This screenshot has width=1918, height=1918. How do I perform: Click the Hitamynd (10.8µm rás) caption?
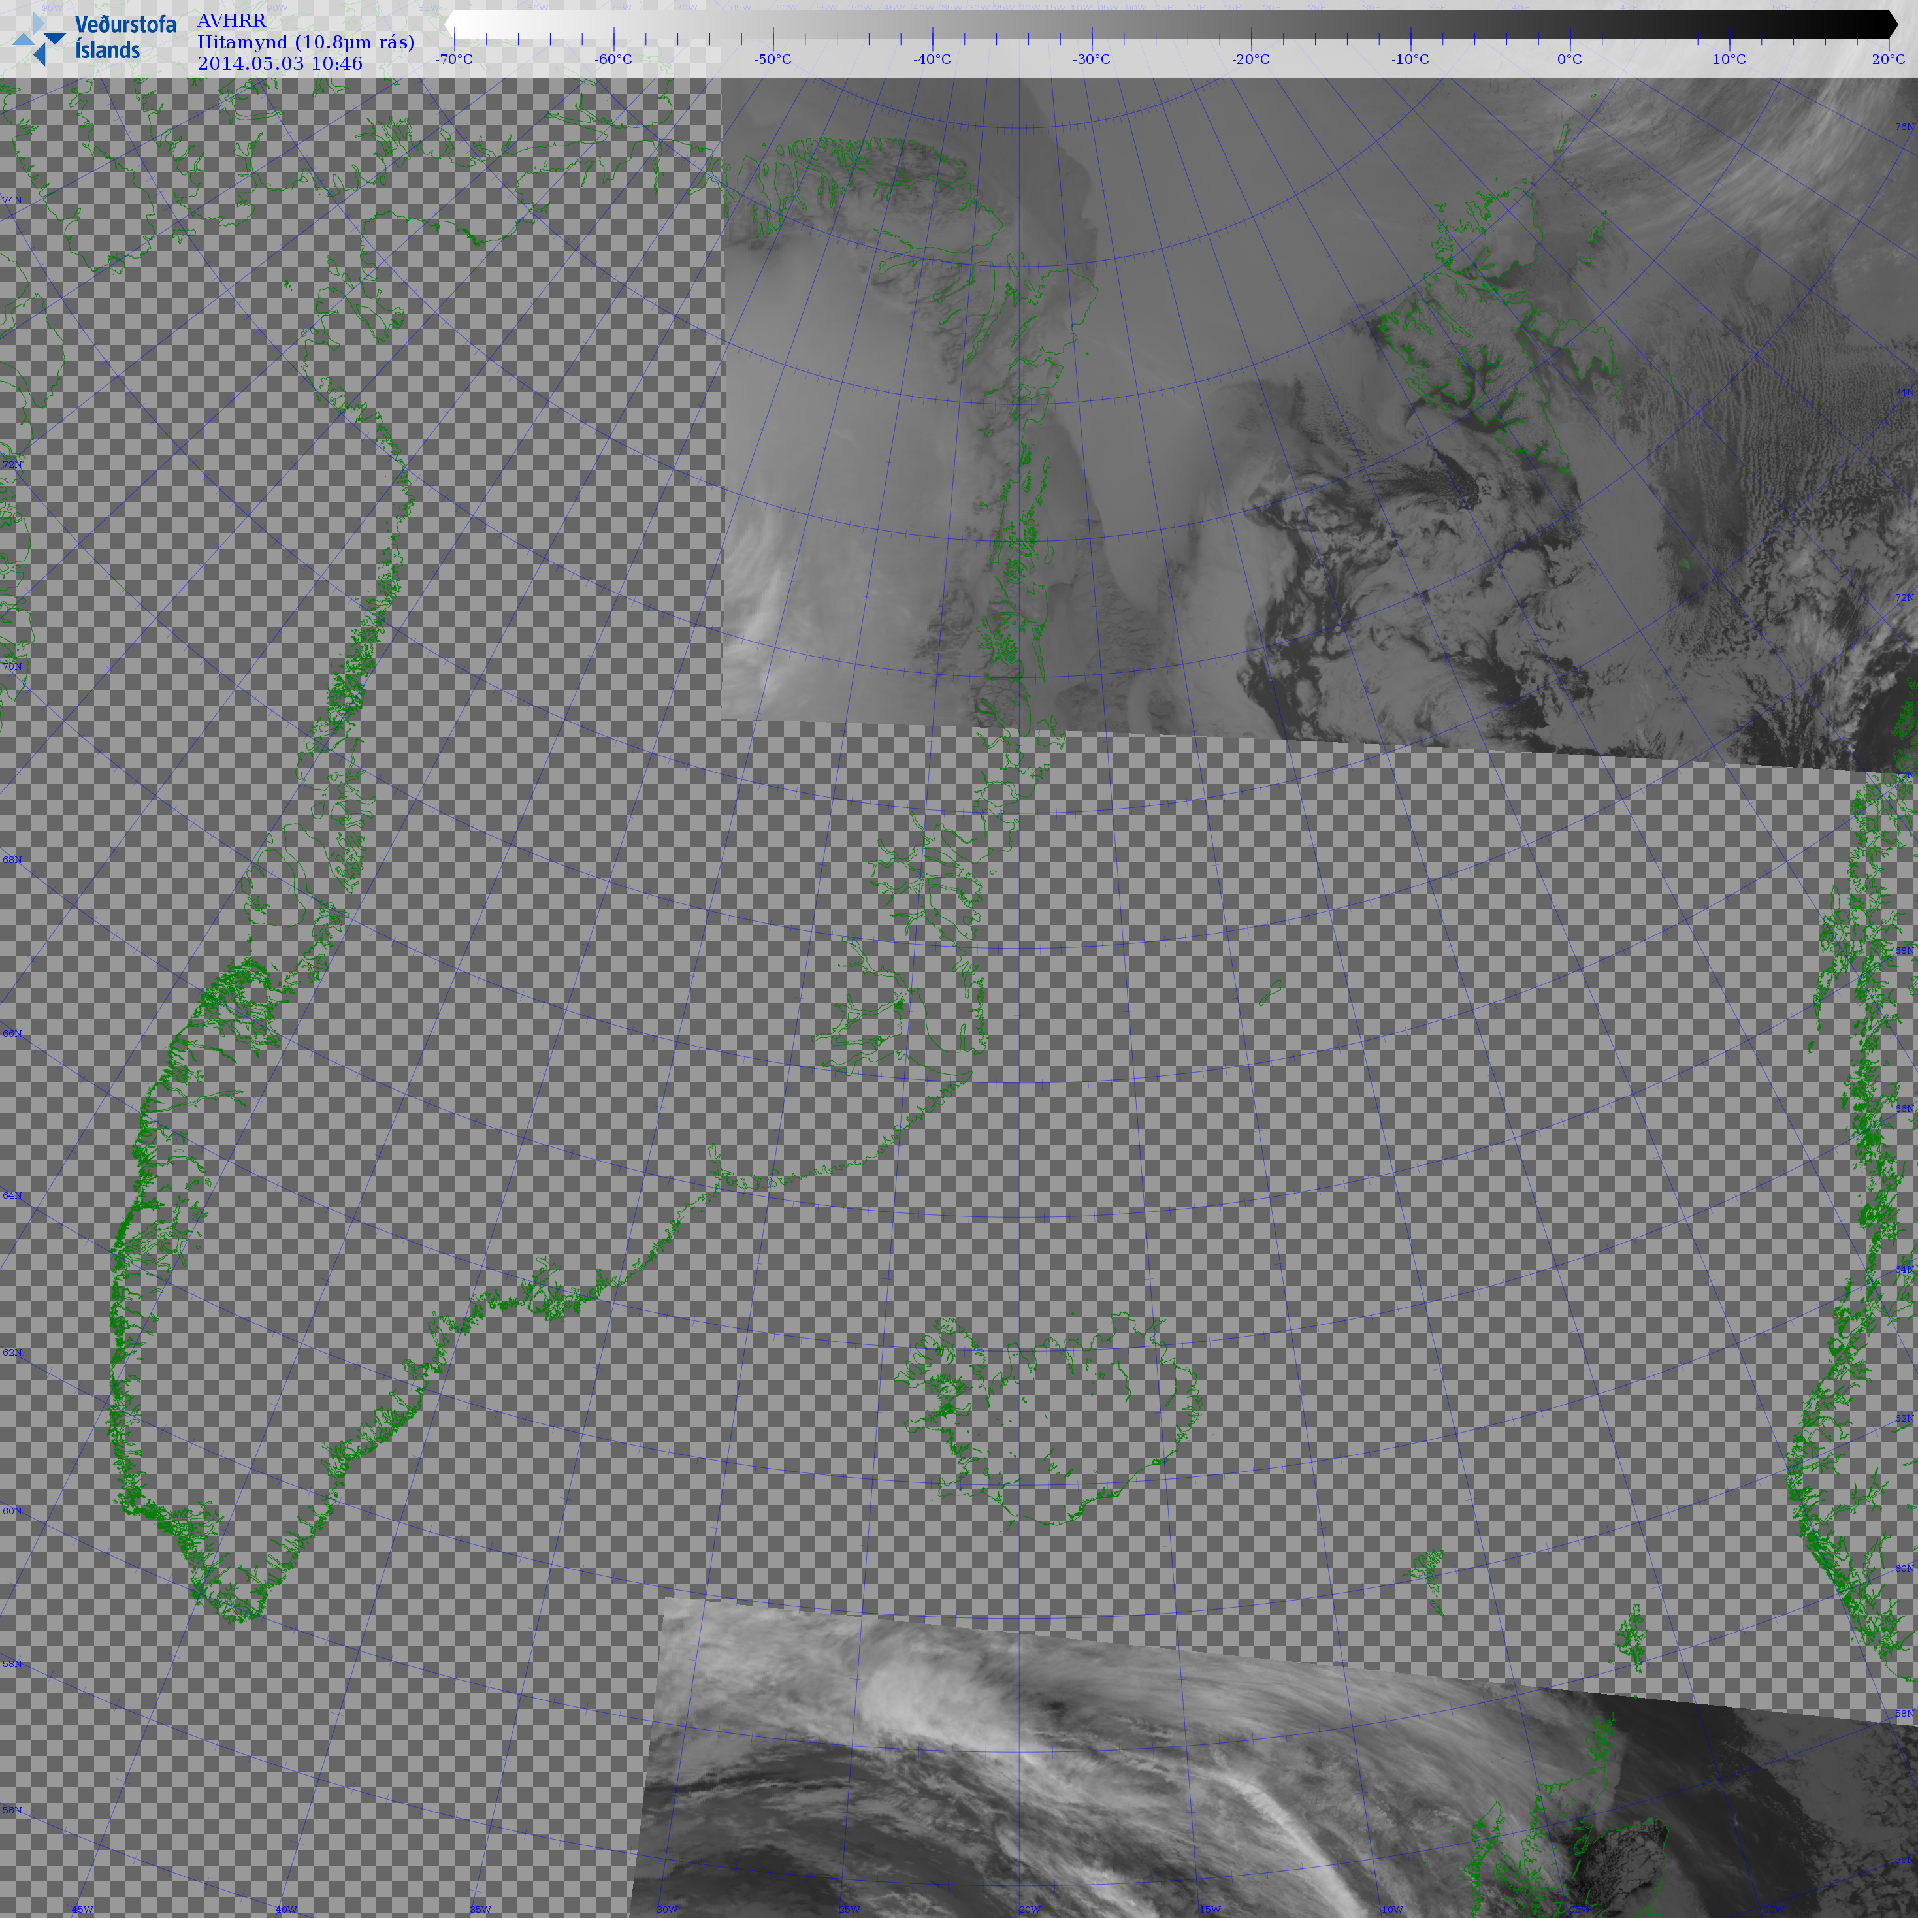(x=305, y=42)
